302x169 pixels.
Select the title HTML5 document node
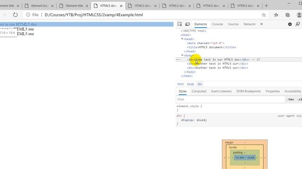pos(211,47)
